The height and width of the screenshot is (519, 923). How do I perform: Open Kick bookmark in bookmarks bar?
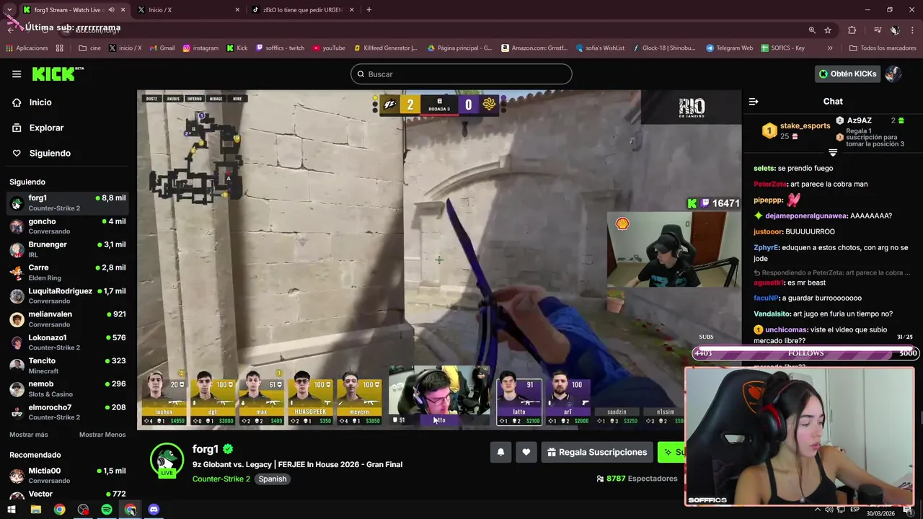[x=237, y=48]
